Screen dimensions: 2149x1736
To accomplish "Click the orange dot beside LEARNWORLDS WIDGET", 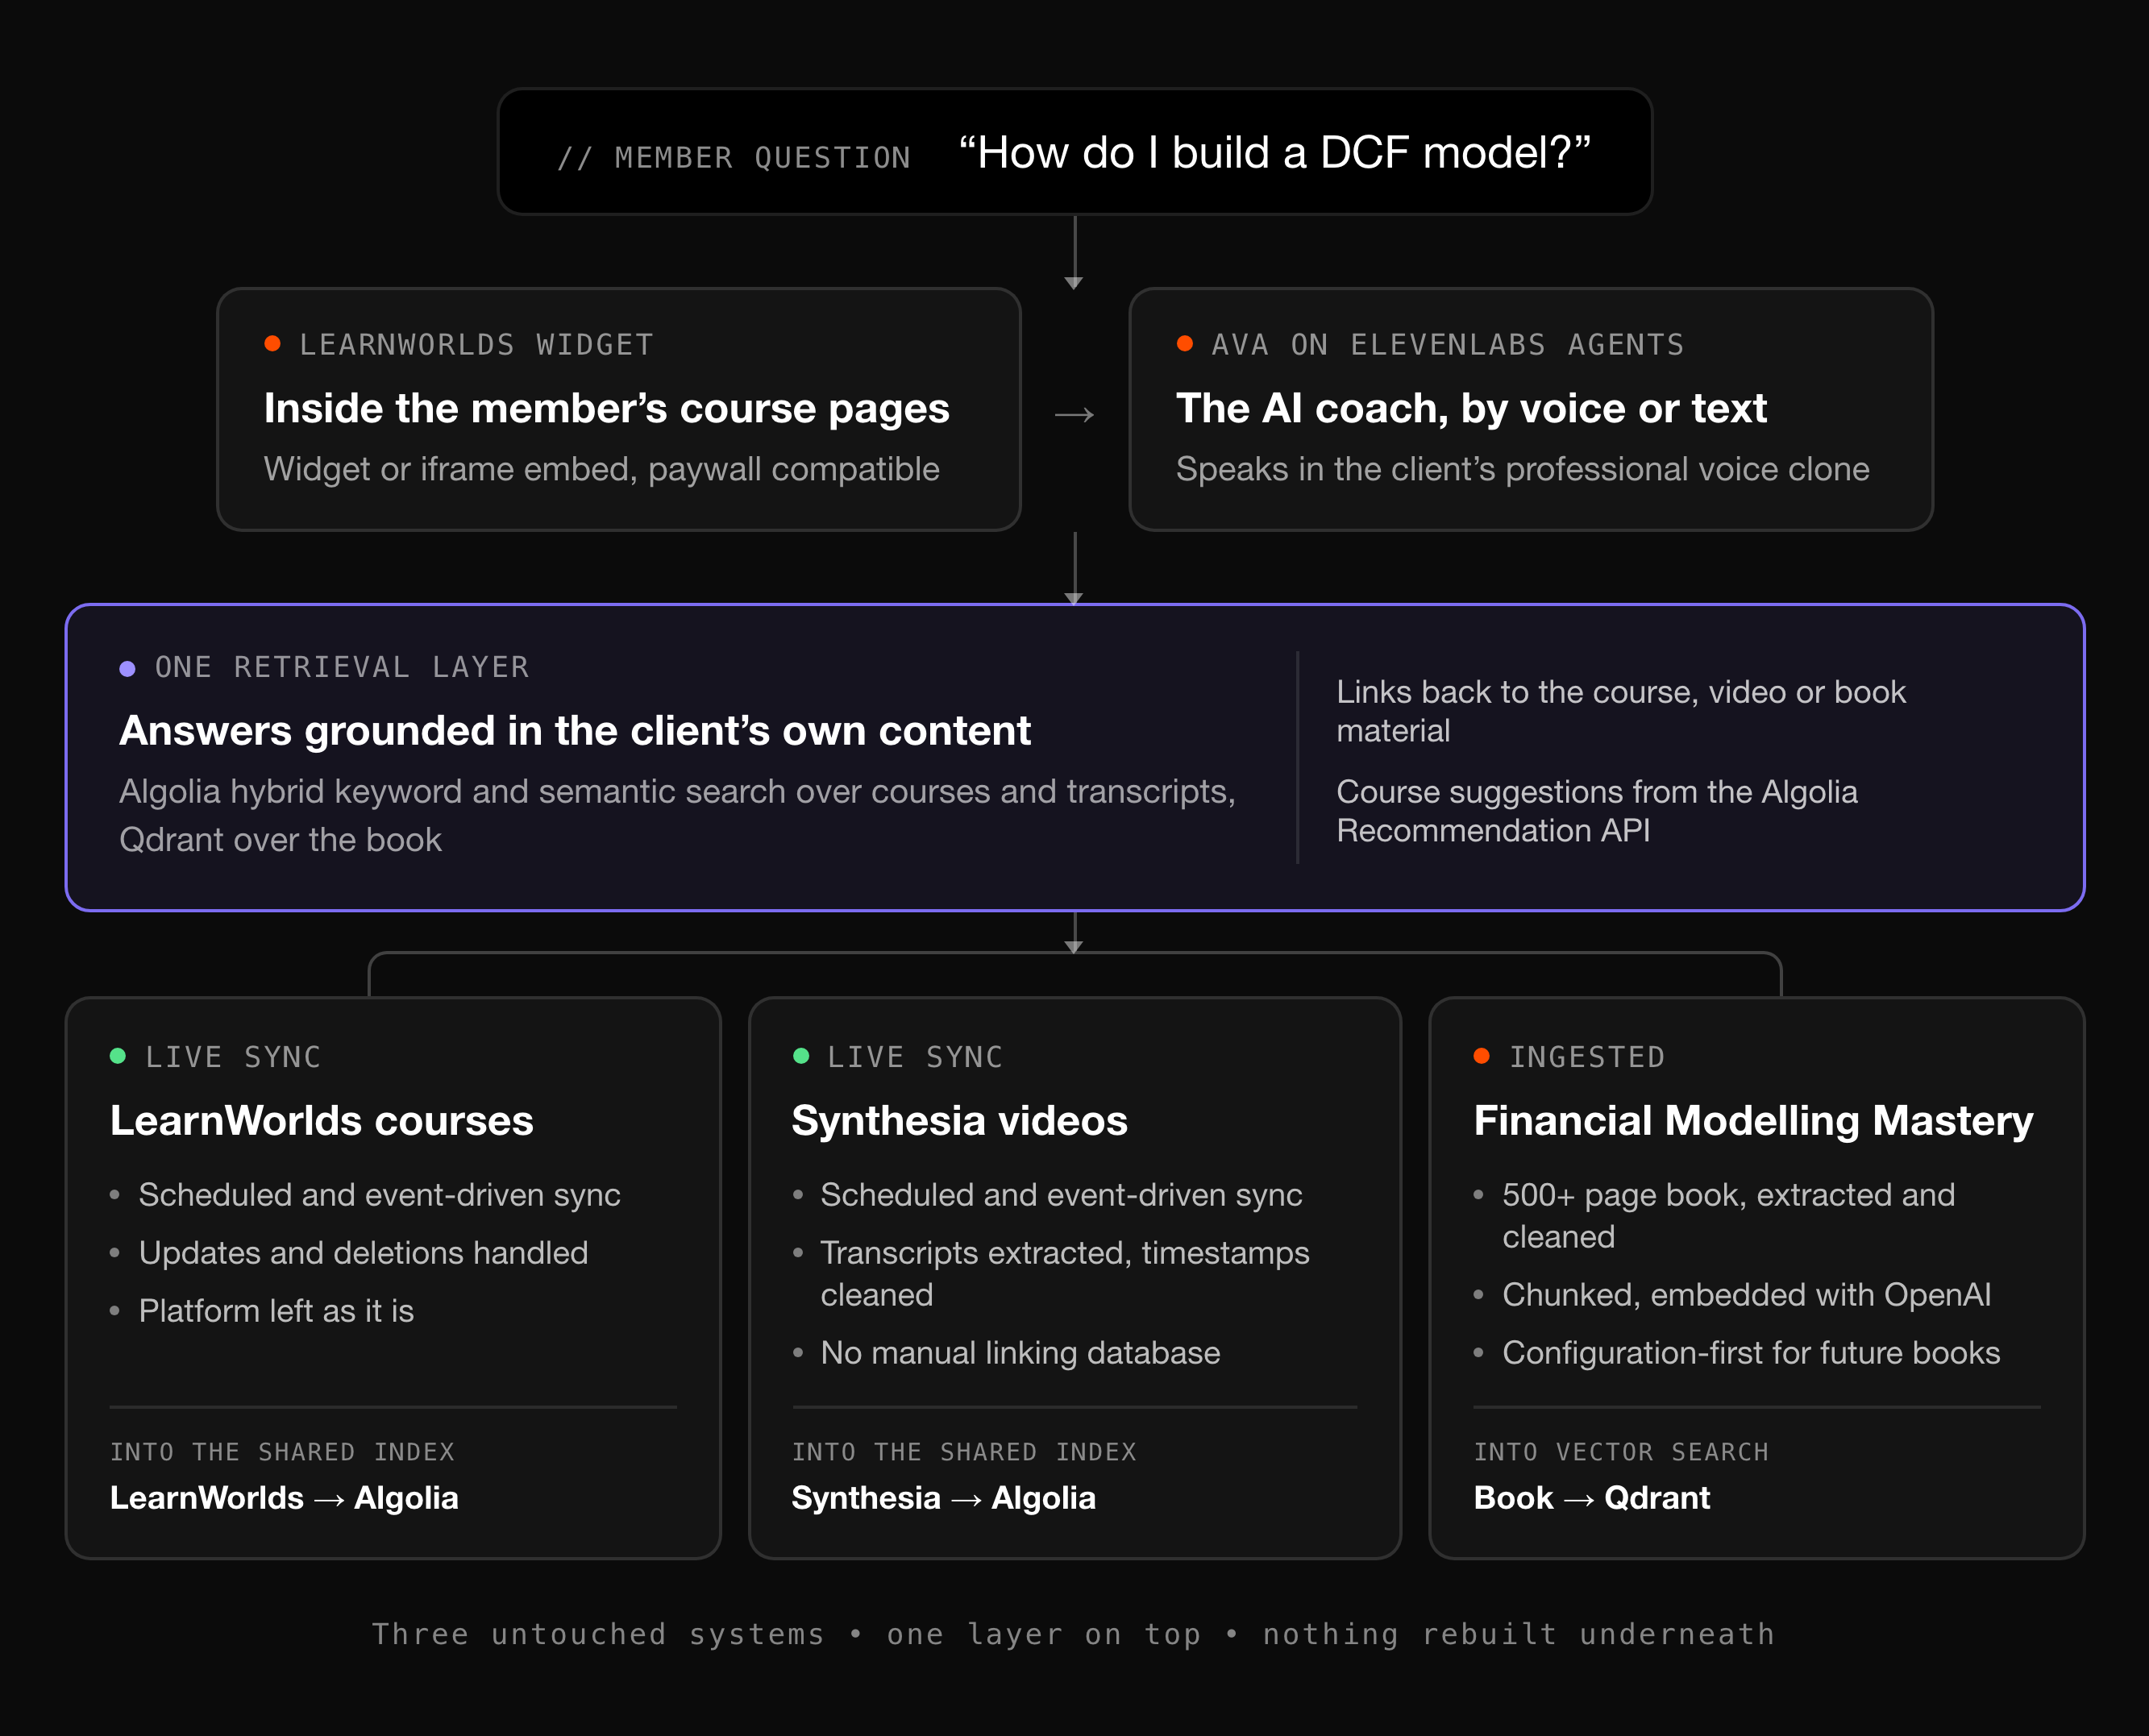I will pos(272,344).
